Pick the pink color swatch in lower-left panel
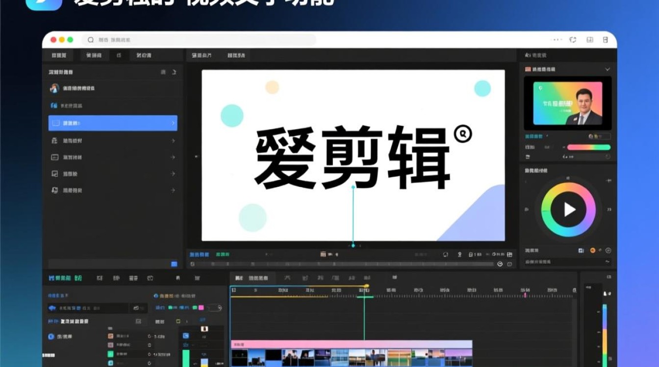659x367 pixels. (202, 308)
